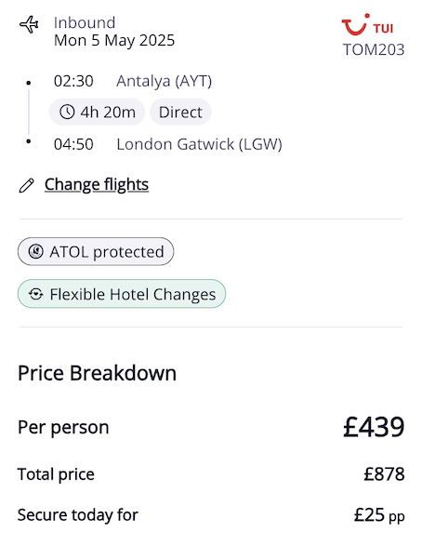The width and height of the screenshot is (422, 546).
Task: Click the pencil edit icon
Action: pyautogui.click(x=26, y=185)
